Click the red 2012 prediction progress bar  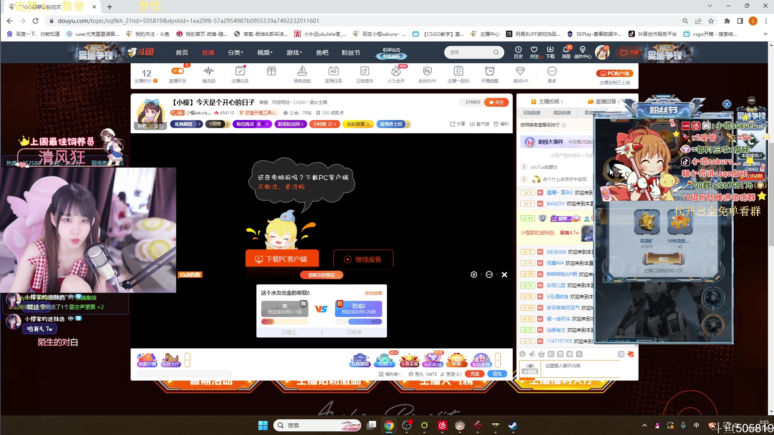pos(285,321)
